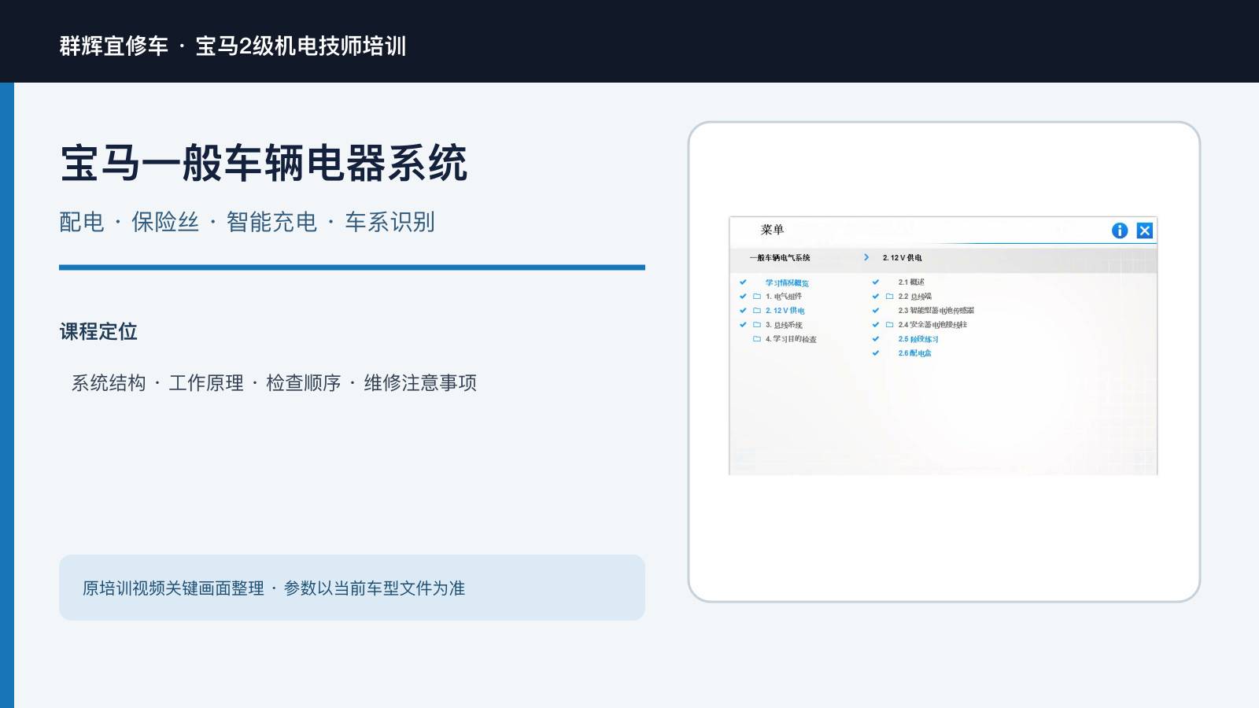1259x708 pixels.
Task: Open the 4. 学习目的检查 chapter
Action: coord(791,339)
